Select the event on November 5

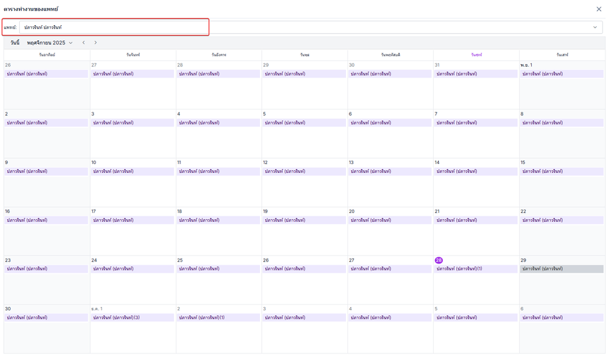[x=304, y=122]
